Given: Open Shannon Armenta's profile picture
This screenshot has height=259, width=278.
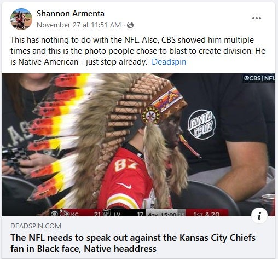Looking at the screenshot, I should (21, 19).
